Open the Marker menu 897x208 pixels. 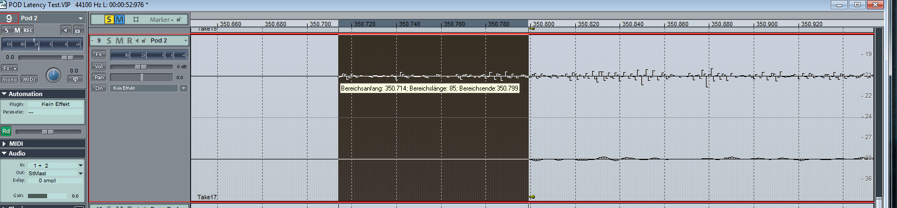point(161,20)
